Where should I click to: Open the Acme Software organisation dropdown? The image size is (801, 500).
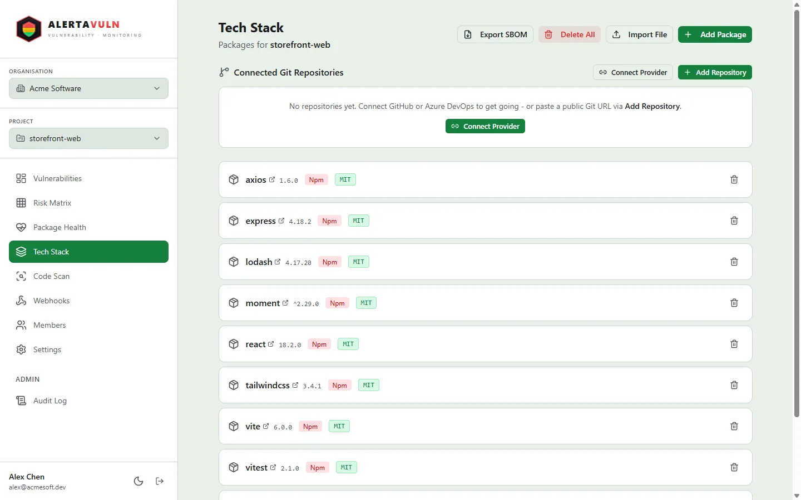88,88
